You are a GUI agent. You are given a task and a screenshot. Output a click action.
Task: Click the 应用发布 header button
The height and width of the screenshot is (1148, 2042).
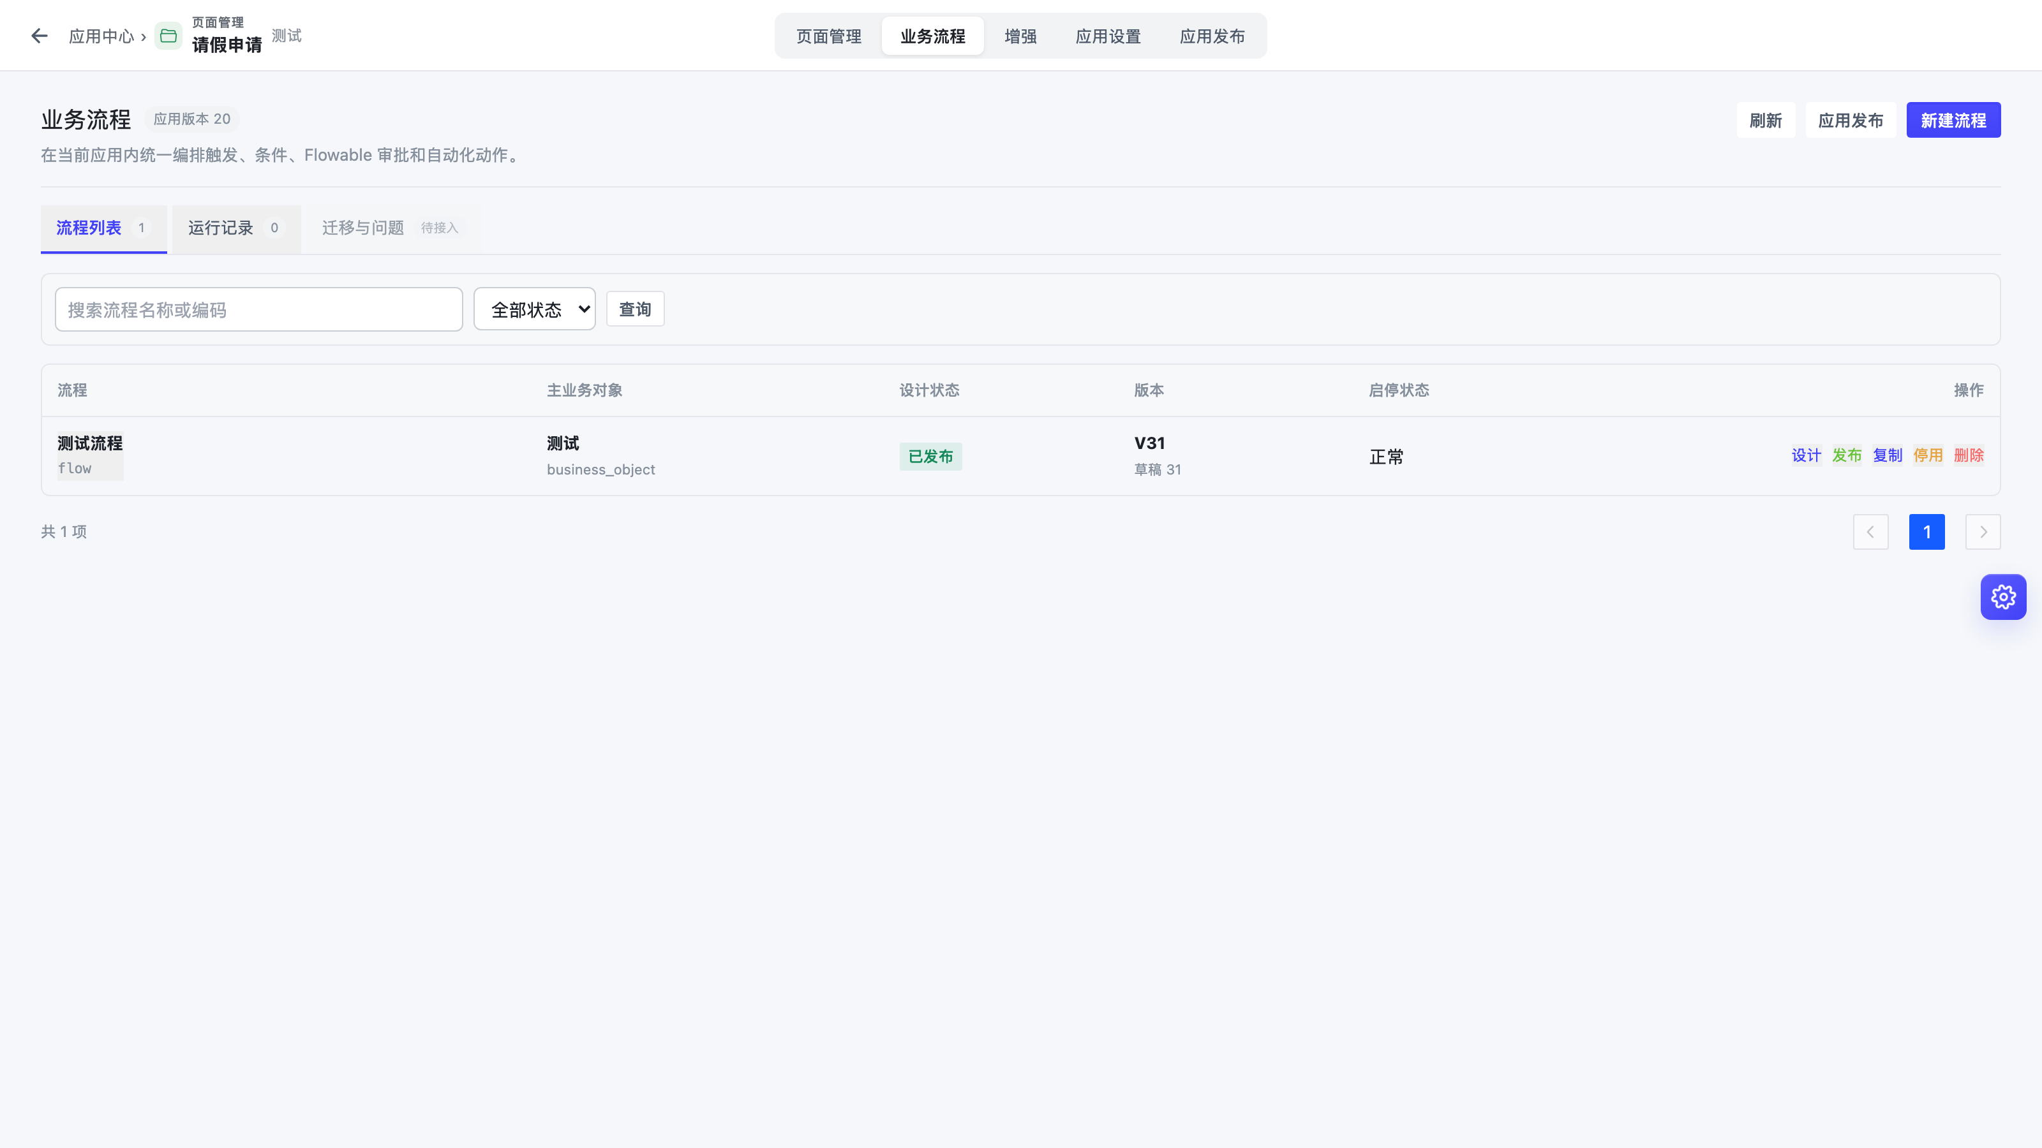1850,121
